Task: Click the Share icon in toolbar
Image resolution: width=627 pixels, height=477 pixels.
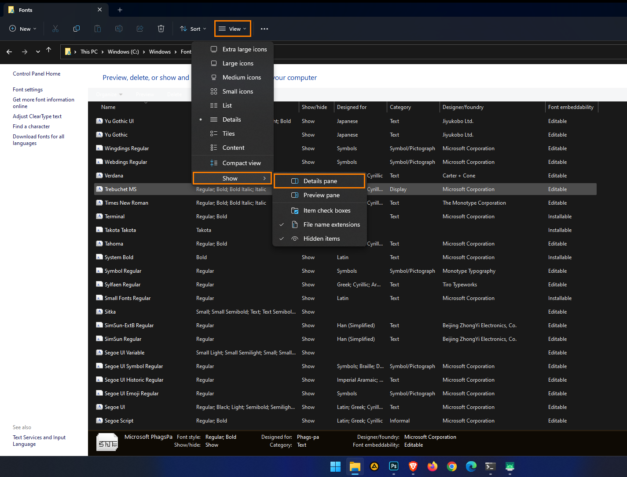Action: tap(140, 29)
